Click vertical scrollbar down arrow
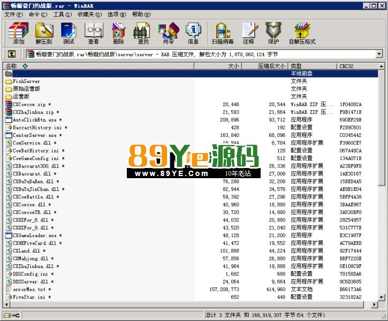The height and width of the screenshot is (321, 388). 382,297
